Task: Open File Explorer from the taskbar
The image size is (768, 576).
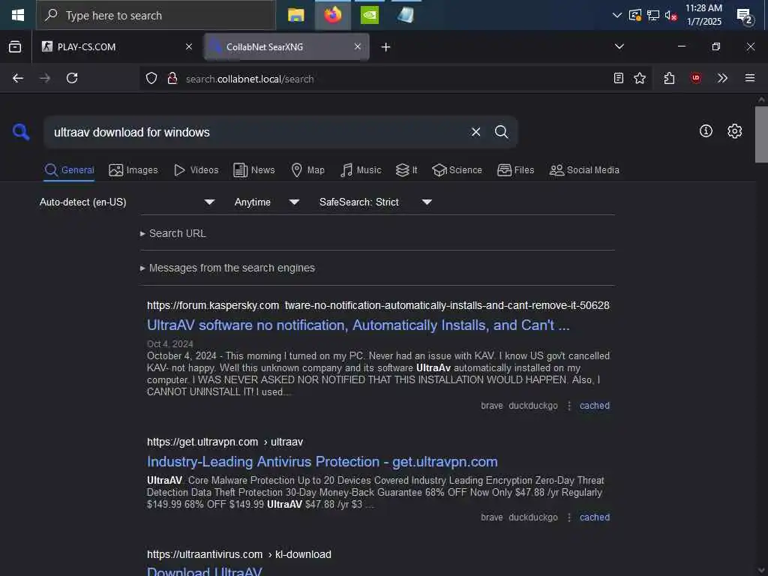Action: [x=295, y=15]
